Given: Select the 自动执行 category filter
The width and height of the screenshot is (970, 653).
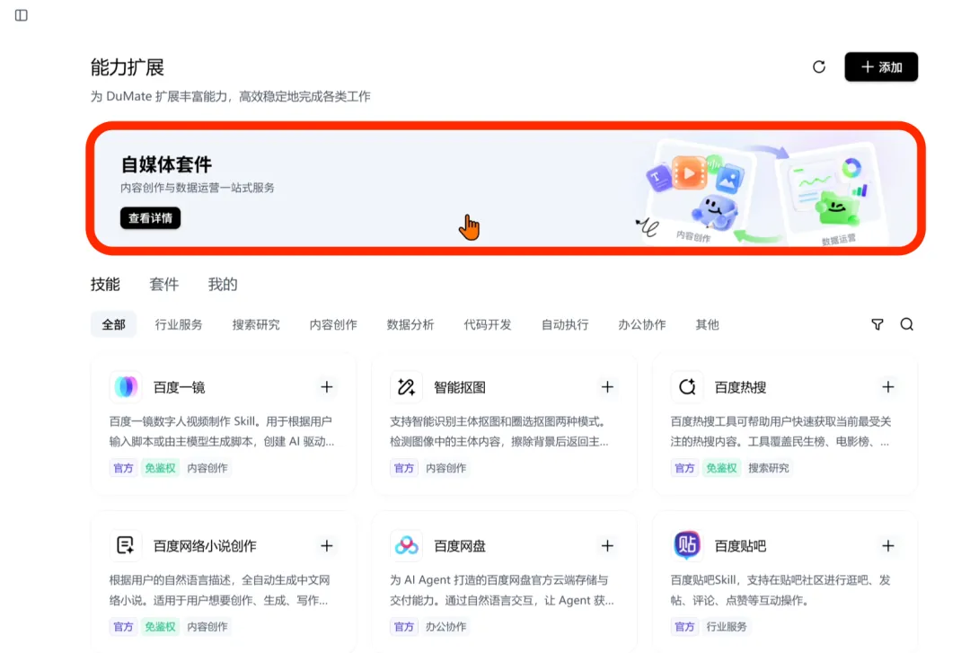Looking at the screenshot, I should point(565,325).
